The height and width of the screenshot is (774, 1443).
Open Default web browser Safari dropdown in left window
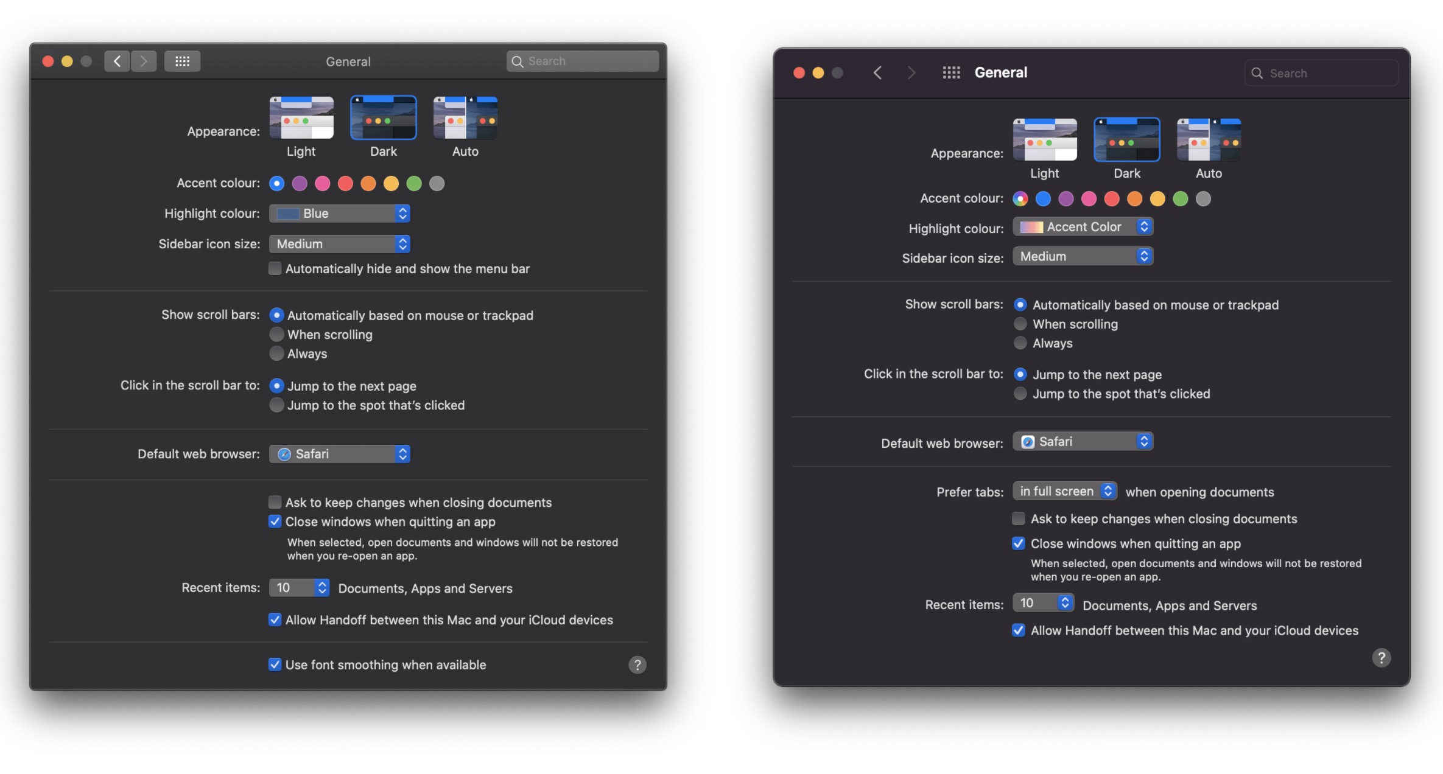coord(339,454)
